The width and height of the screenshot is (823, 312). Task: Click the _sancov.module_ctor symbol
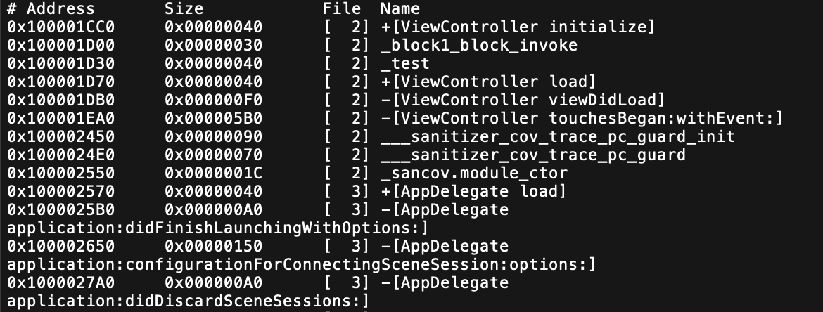[475, 174]
